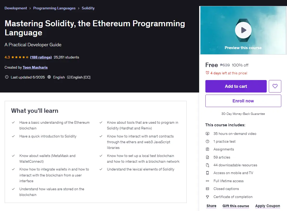Click the alarm clock icon near days left

[x=207, y=73]
